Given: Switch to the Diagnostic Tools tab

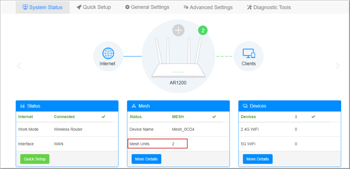Looking at the screenshot, I should (x=269, y=7).
